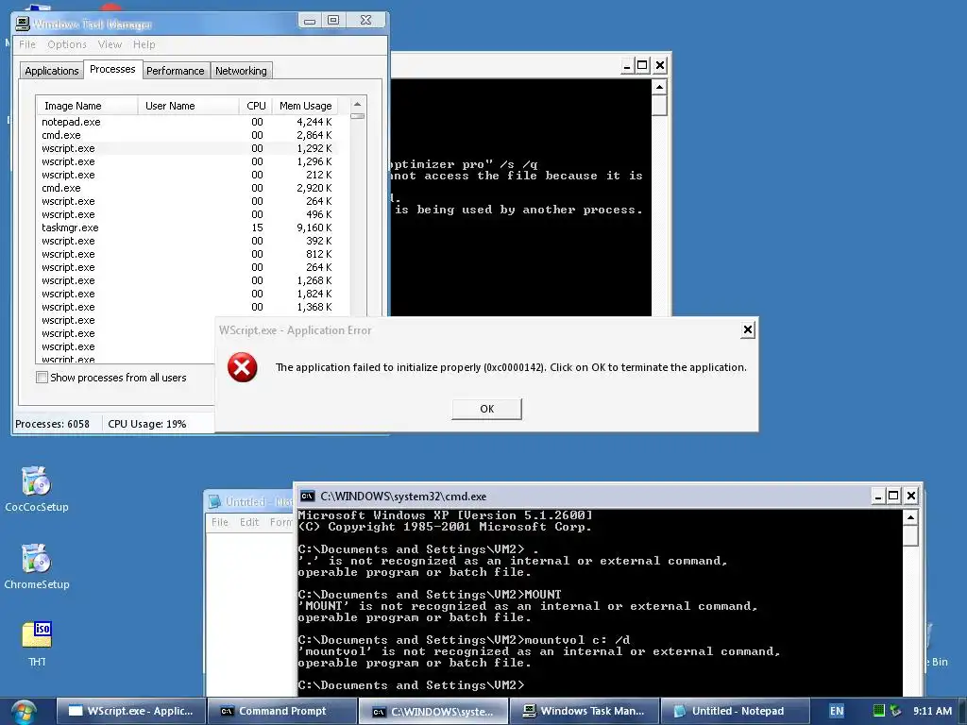Sort processes by CPU column
This screenshot has height=725, width=967.
tap(255, 106)
